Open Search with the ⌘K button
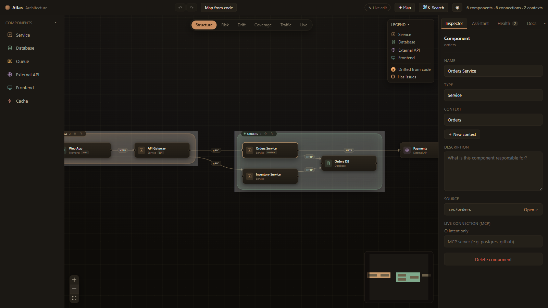 (x=434, y=8)
